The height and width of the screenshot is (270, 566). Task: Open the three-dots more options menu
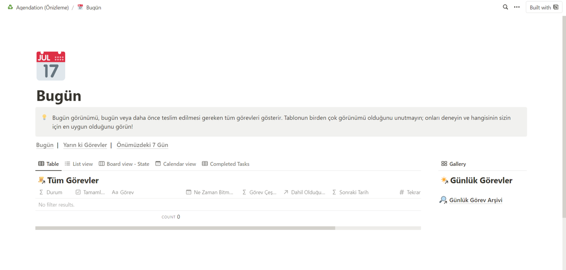pos(517,7)
